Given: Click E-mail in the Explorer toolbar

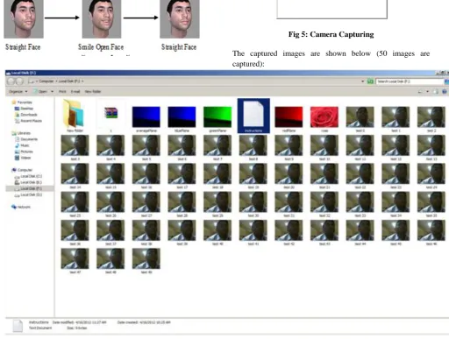Looking at the screenshot, I should pyautogui.click(x=75, y=91).
